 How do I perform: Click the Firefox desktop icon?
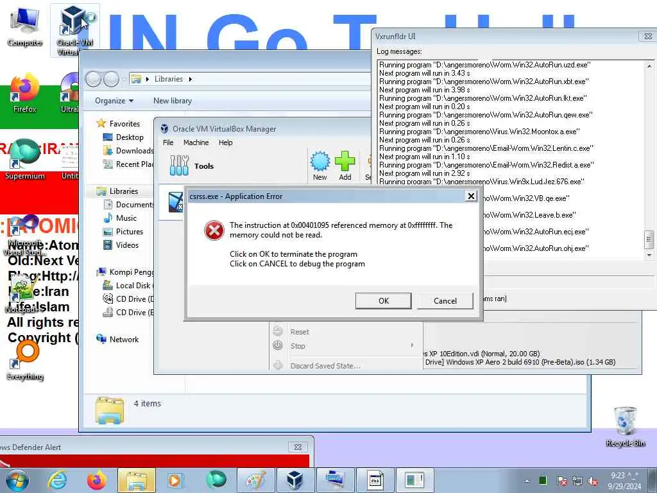coord(25,93)
